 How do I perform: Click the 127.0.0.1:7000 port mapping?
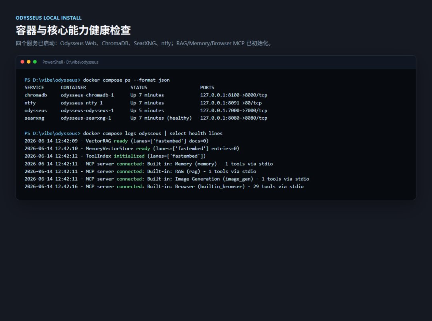click(234, 110)
